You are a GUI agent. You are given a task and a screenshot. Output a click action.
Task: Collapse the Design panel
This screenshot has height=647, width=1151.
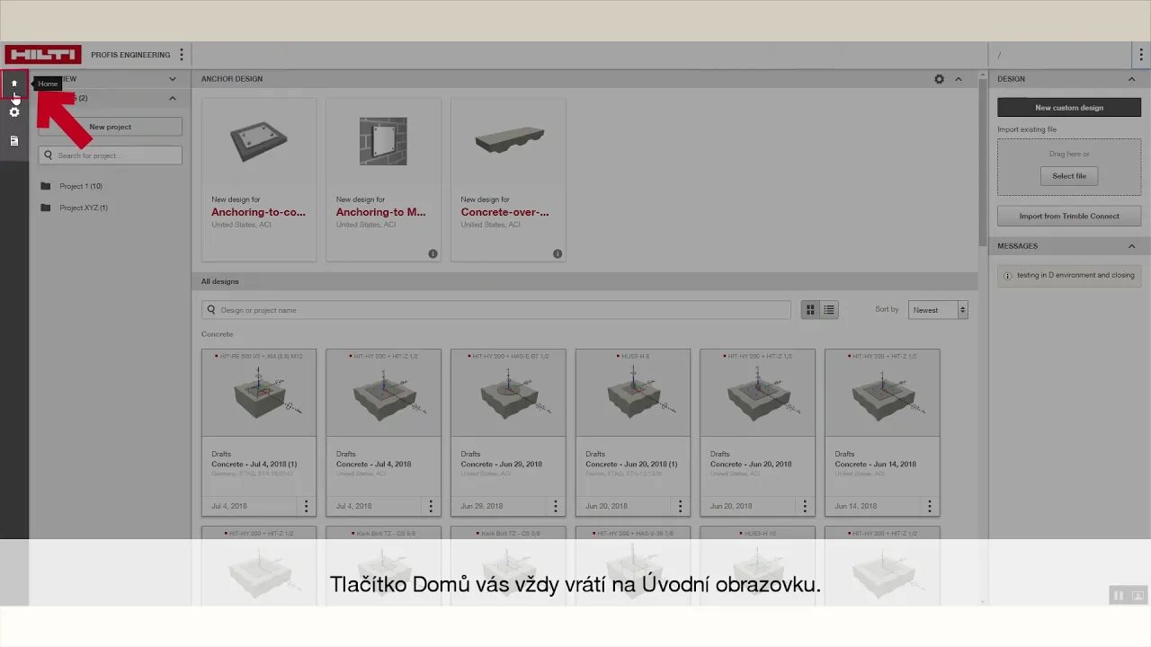click(x=1131, y=79)
